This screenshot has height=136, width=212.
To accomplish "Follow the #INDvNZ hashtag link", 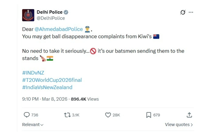I will point(33,73).
